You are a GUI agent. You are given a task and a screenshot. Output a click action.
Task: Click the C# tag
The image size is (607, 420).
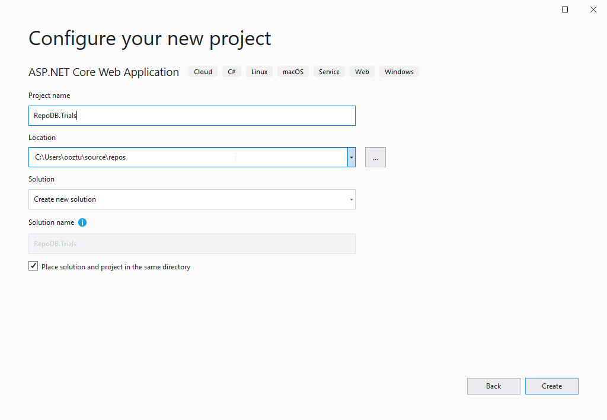tap(232, 72)
